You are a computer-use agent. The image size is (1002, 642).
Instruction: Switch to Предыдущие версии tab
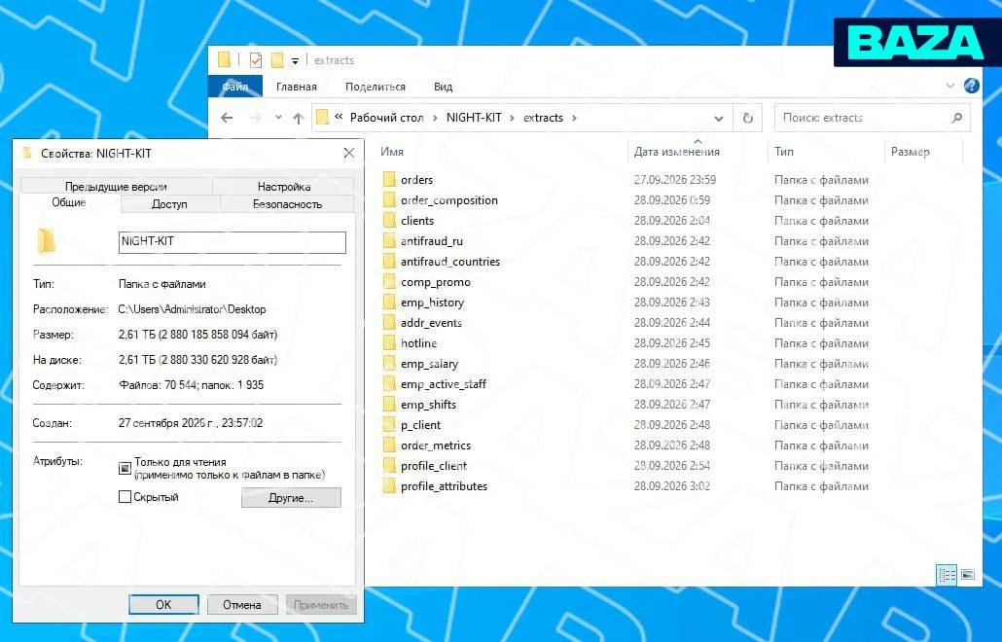point(116,187)
